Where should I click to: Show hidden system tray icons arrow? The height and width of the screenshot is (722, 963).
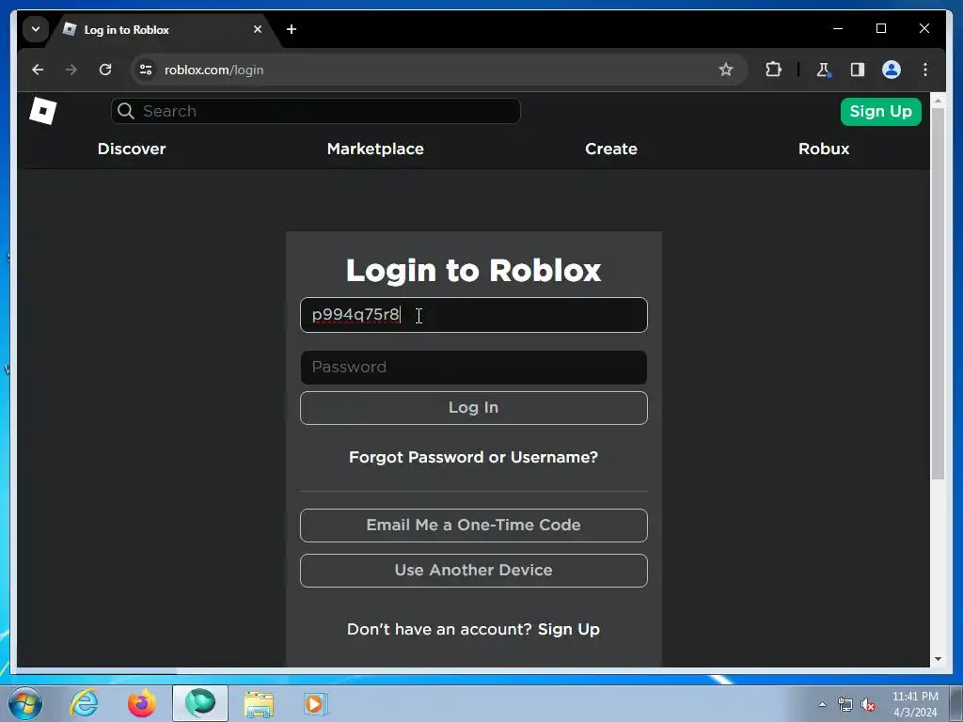[822, 704]
